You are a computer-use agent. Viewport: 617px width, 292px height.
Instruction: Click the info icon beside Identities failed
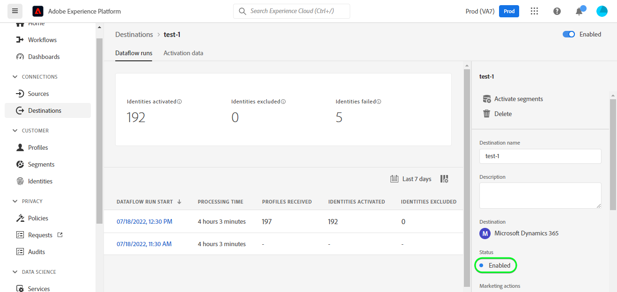click(x=379, y=102)
